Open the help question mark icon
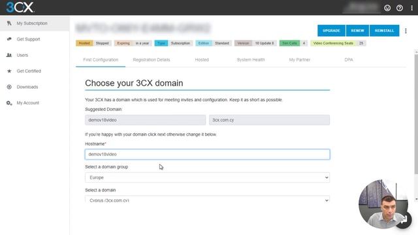 coord(399,8)
